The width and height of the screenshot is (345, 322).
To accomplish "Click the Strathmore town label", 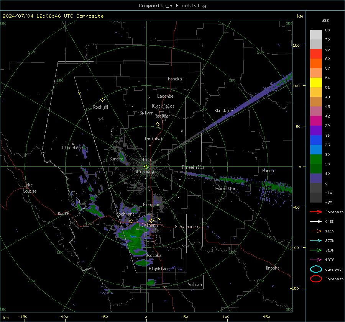I will pos(186,227).
